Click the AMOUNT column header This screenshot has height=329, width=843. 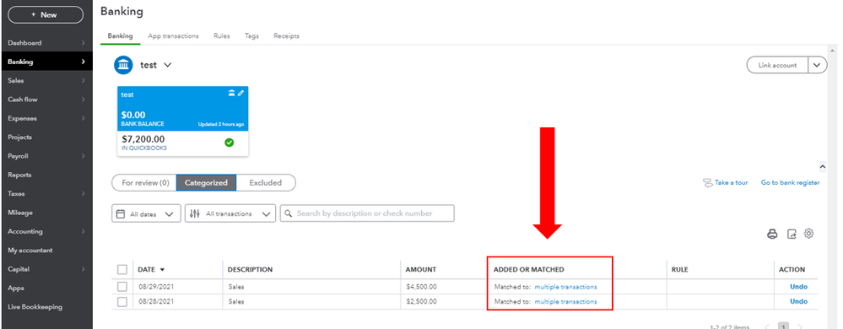click(420, 269)
